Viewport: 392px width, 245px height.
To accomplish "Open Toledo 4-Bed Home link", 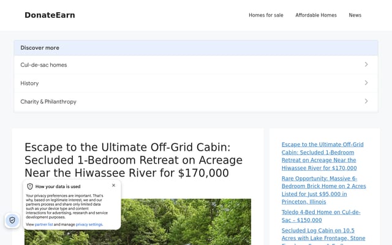I will (321, 216).
